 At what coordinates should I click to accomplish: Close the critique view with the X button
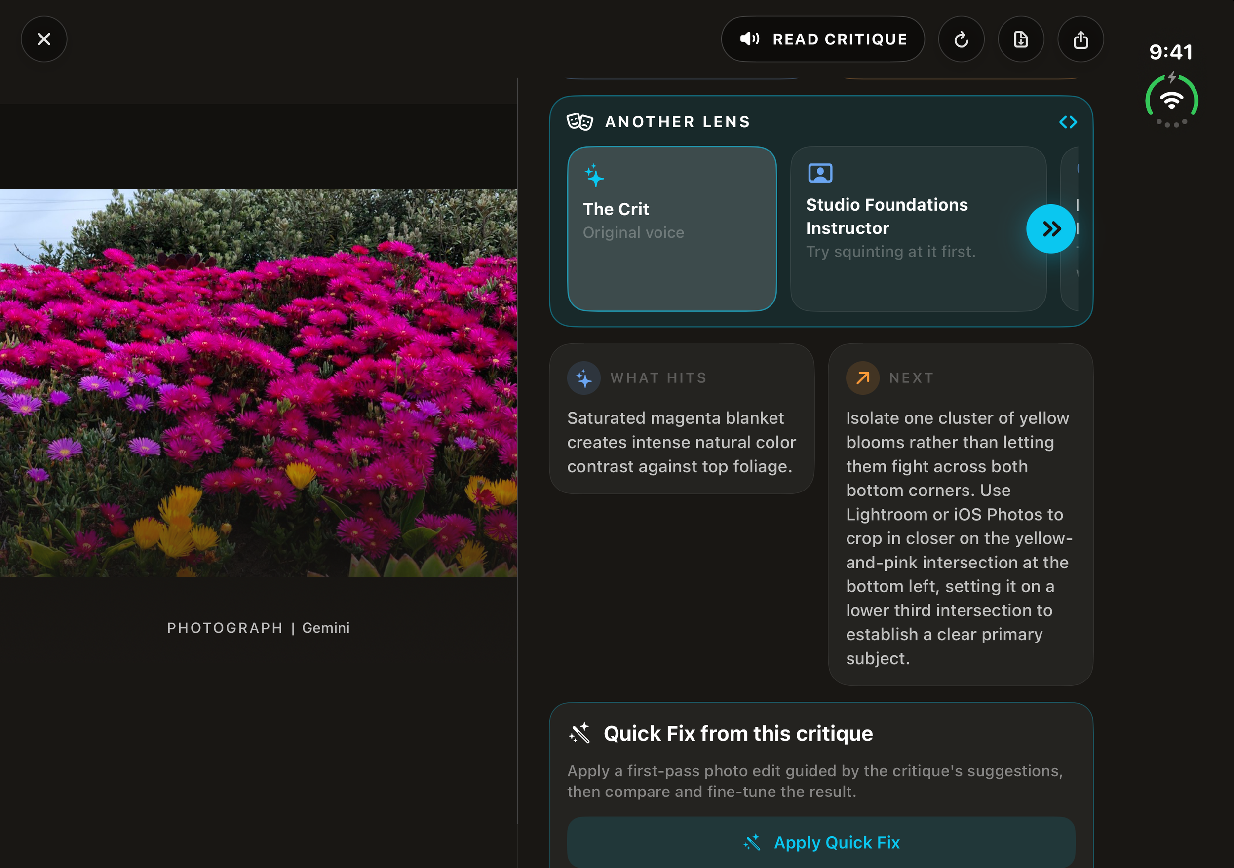(44, 39)
